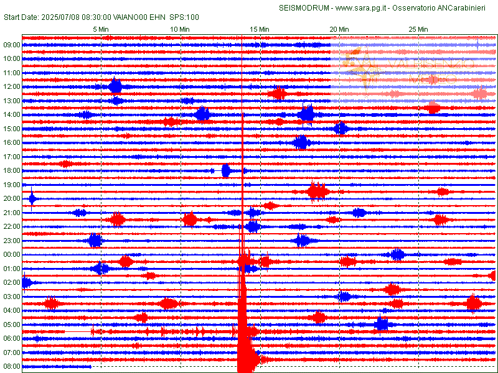Screen dimensions: 498x373
Task: Select the 15 Min time axis marker
Action: [260, 29]
